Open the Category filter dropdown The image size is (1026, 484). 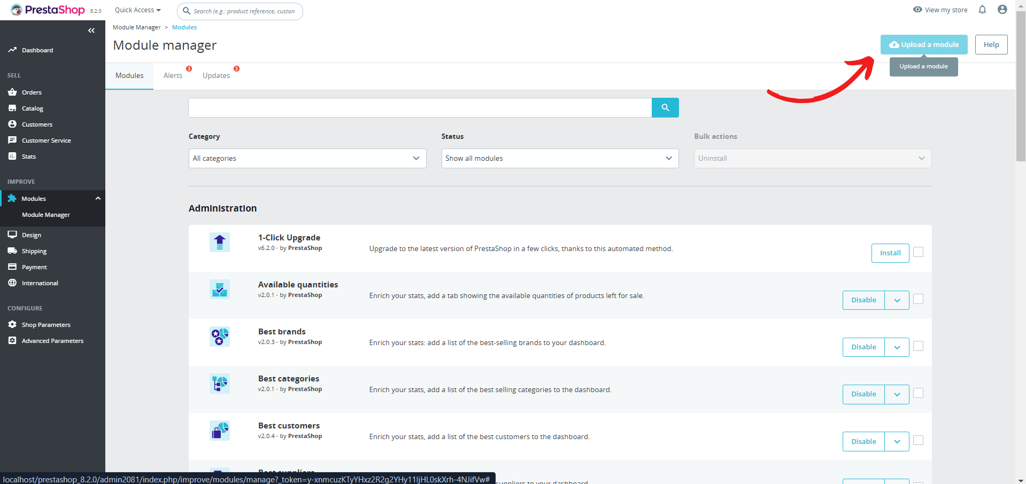[307, 158]
